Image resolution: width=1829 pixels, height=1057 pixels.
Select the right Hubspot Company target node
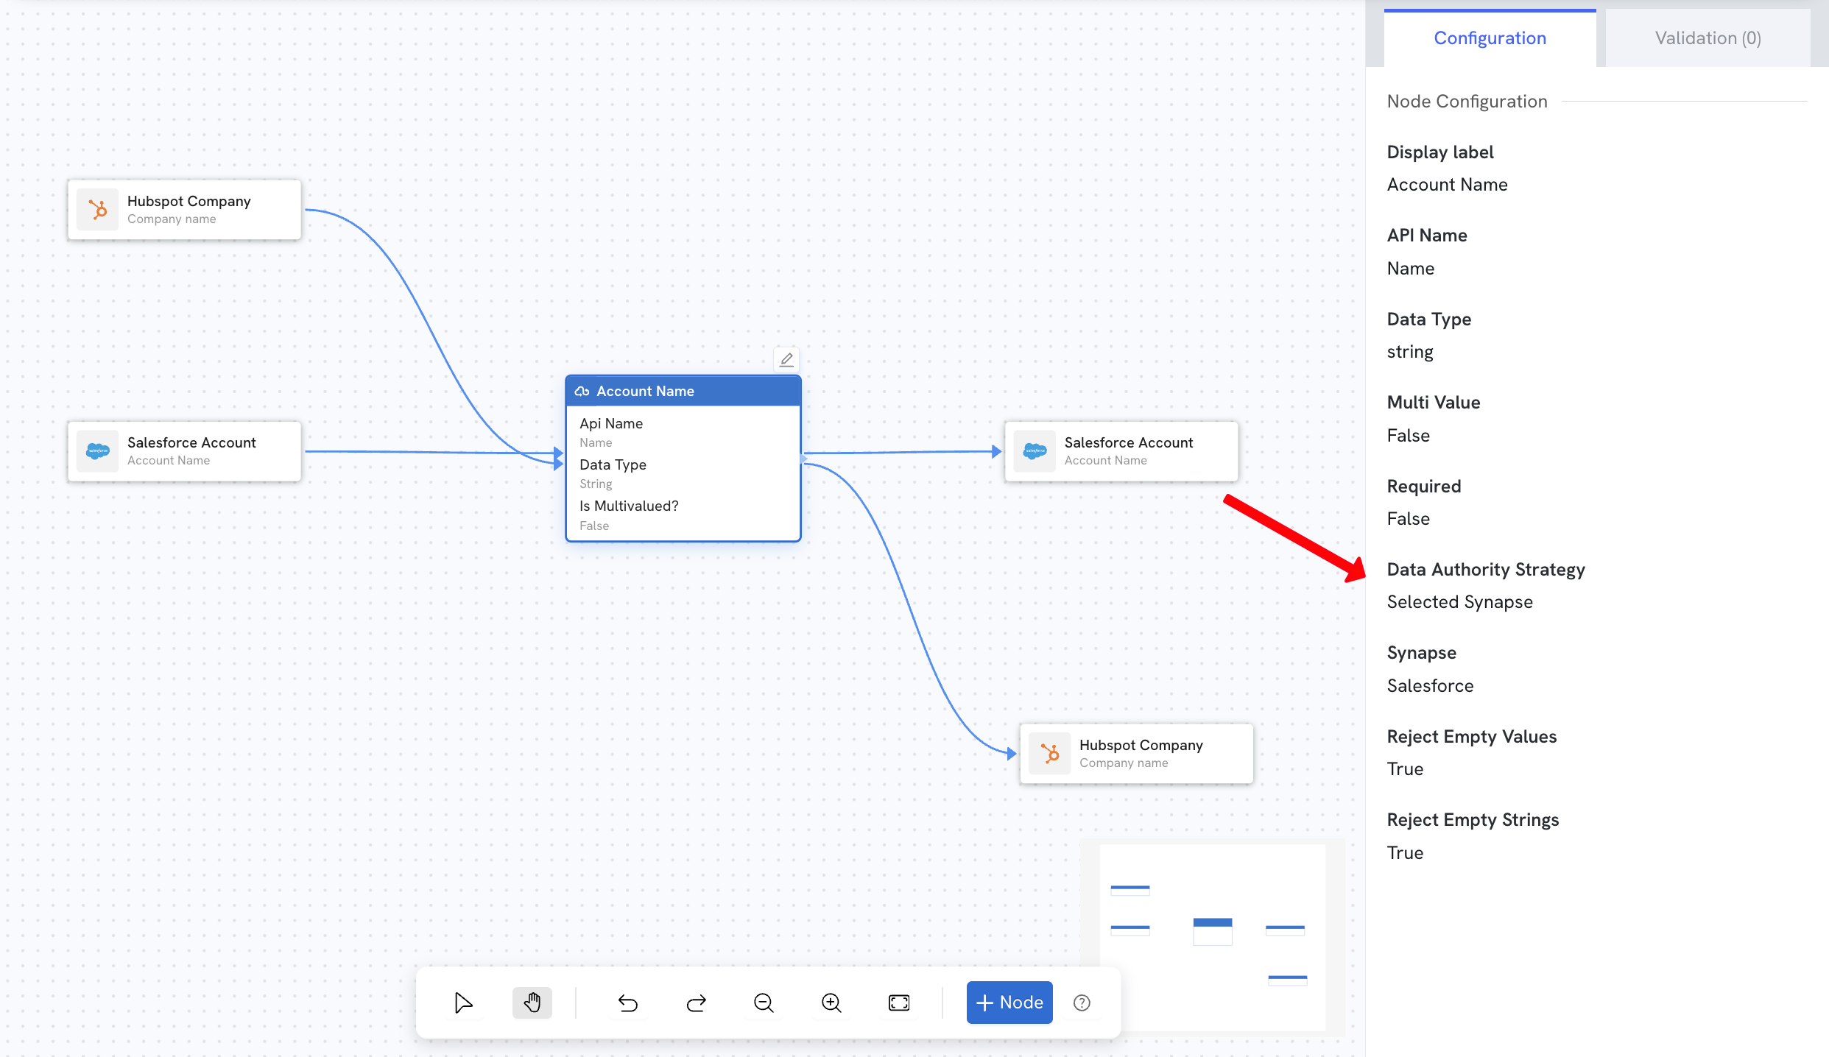coord(1137,754)
